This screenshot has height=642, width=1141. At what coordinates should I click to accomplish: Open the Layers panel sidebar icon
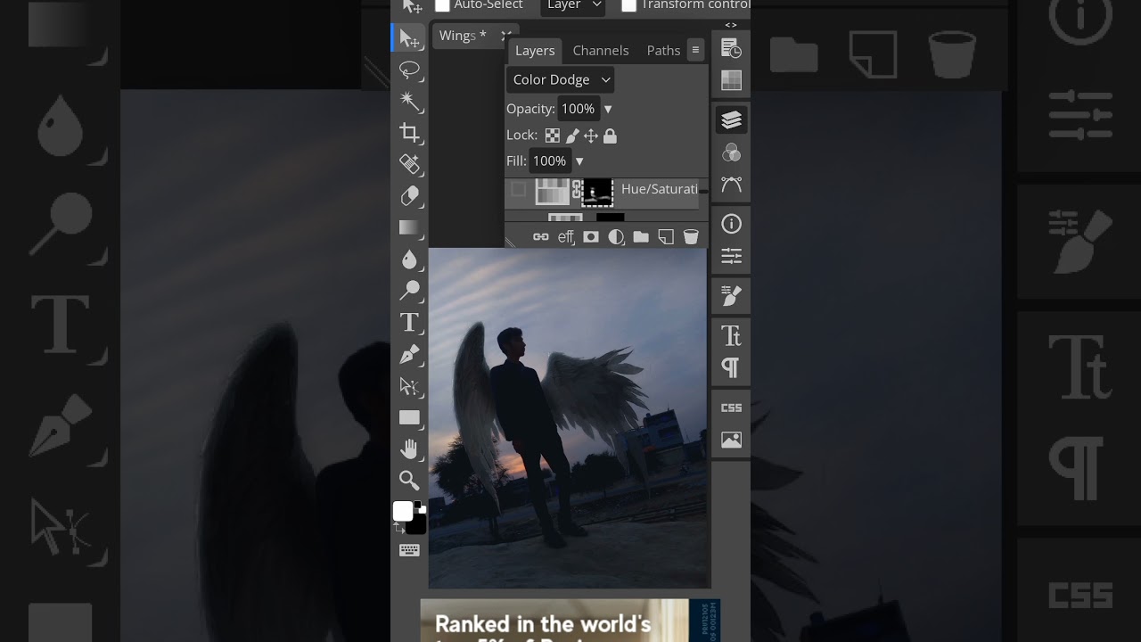click(731, 120)
